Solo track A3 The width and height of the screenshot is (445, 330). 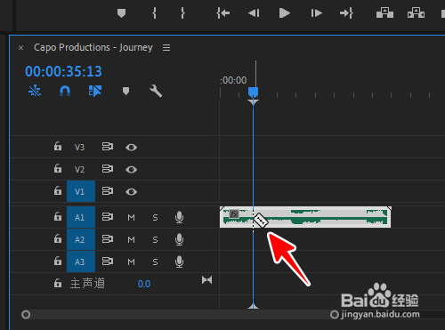click(155, 262)
